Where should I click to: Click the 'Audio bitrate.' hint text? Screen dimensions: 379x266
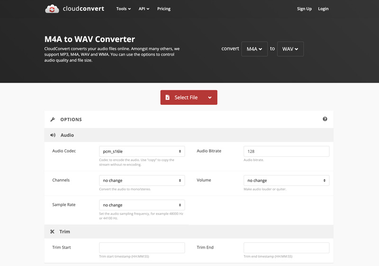[254, 160]
